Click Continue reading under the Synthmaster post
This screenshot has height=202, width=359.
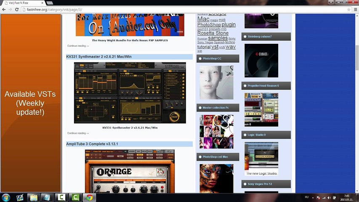pos(78,133)
